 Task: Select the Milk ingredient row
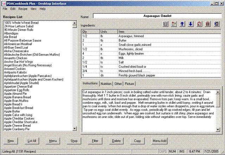tap(151, 58)
